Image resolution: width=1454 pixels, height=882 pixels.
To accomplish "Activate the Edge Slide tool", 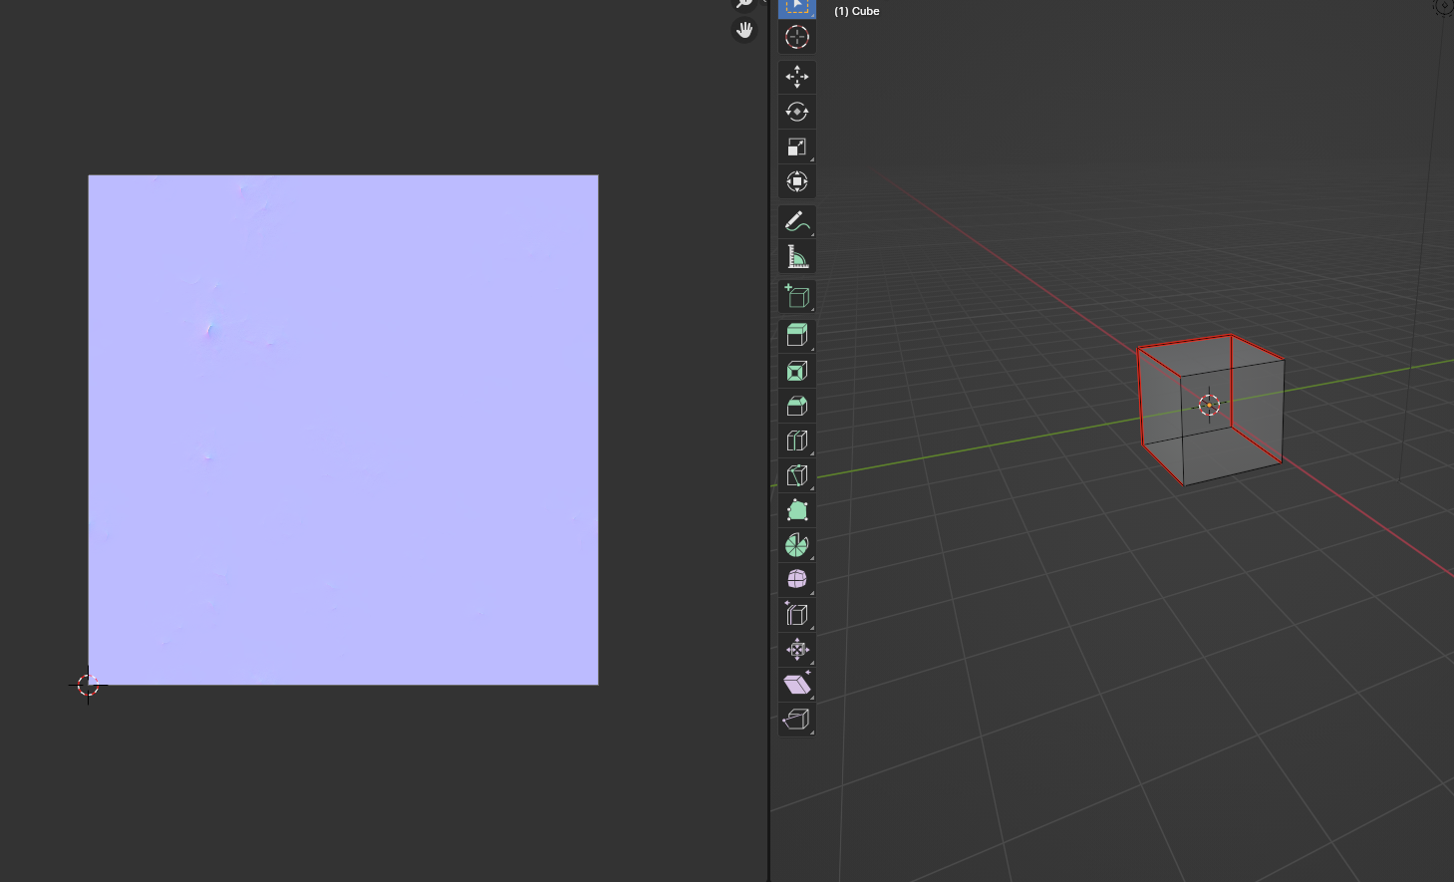I will [x=796, y=614].
